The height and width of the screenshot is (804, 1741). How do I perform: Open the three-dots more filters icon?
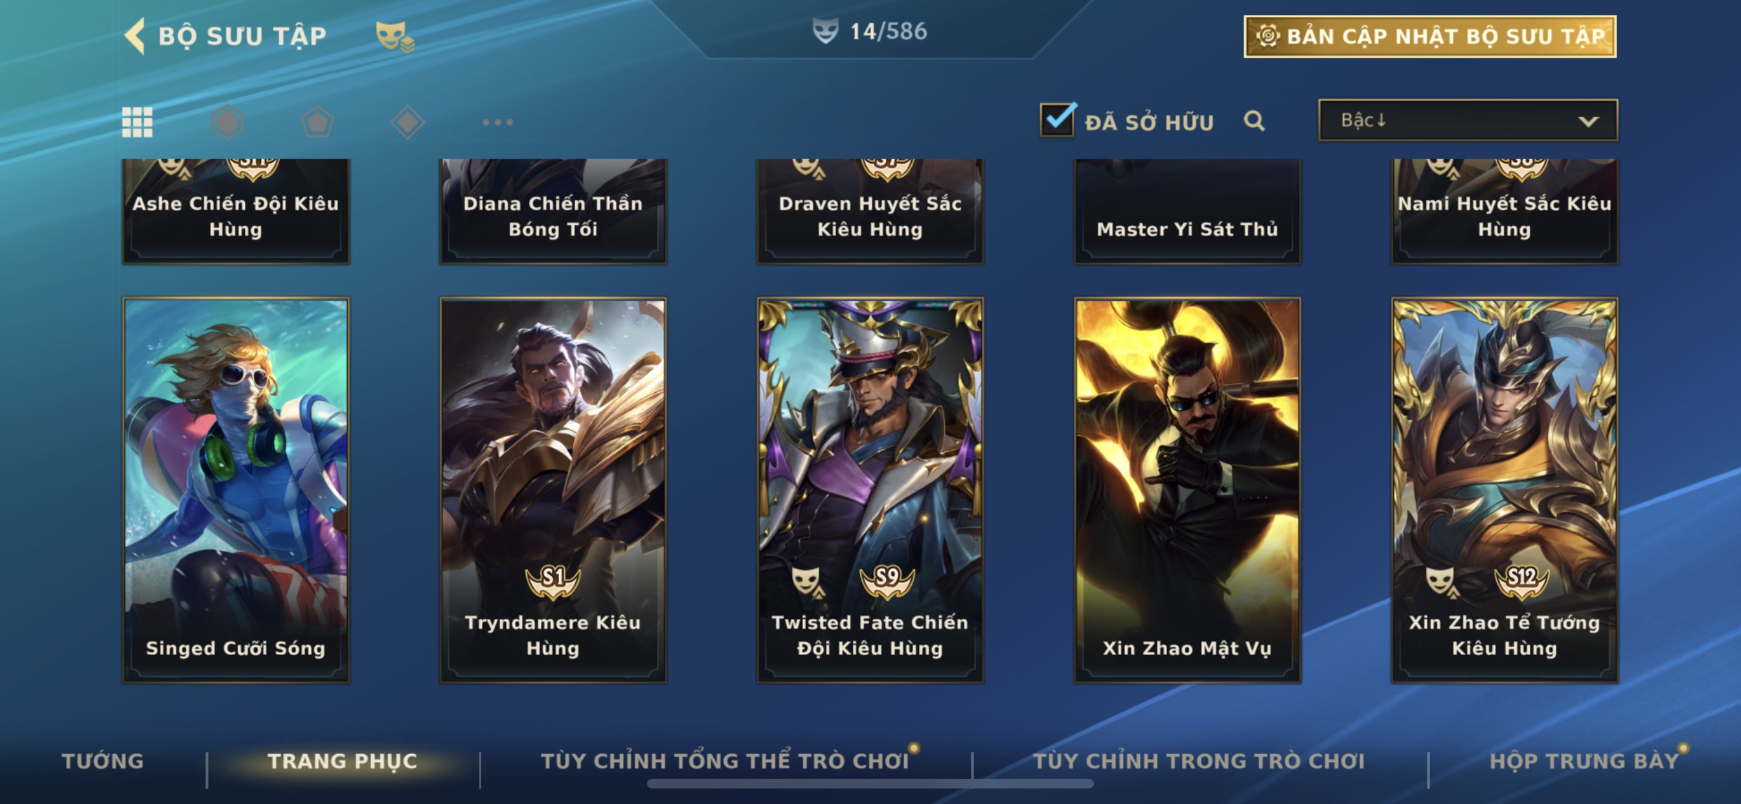point(497,122)
